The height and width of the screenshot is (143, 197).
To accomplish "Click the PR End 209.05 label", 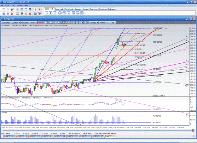I will [x=140, y=34].
